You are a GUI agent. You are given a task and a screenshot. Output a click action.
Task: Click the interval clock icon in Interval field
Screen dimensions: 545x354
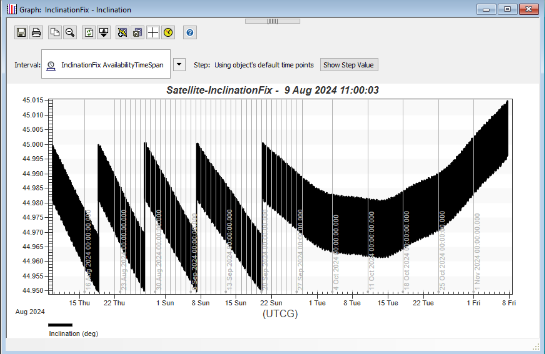click(x=51, y=66)
